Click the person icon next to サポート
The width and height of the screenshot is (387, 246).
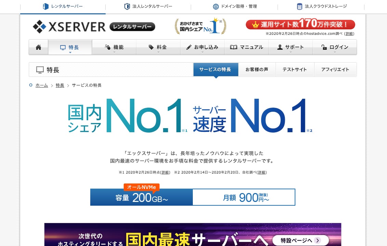coord(280,47)
